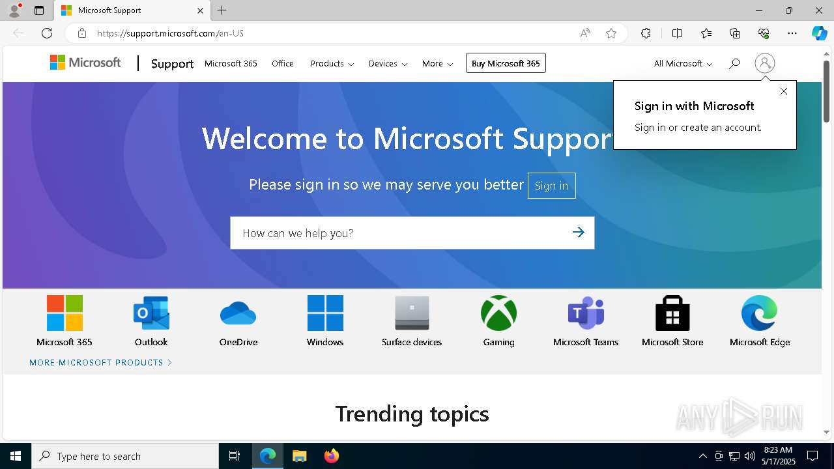This screenshot has width=834, height=469.
Task: Close the Microsoft Support tab
Action: (200, 10)
